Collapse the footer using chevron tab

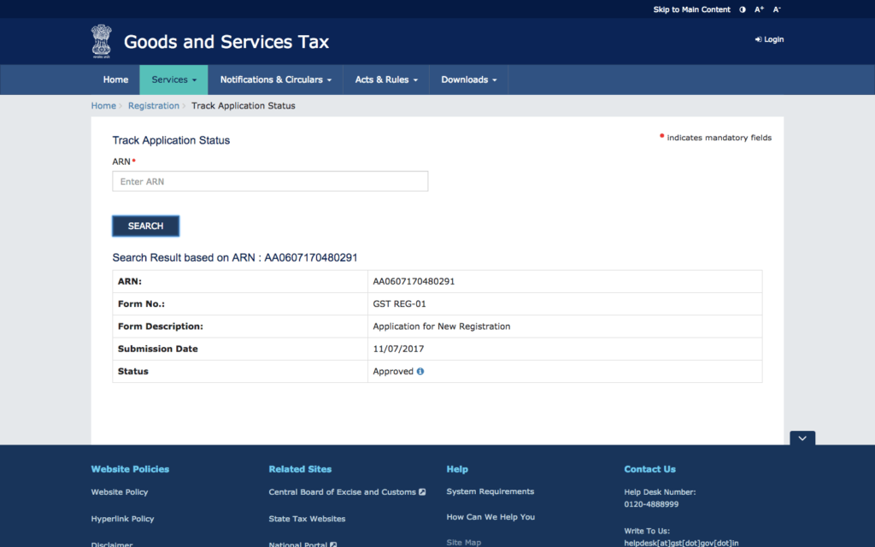pyautogui.click(x=802, y=438)
